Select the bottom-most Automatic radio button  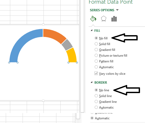point(92,118)
